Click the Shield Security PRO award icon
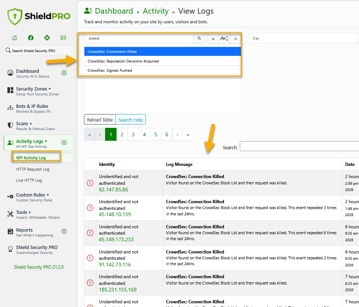Screen dimensions: 359x307 10,249
